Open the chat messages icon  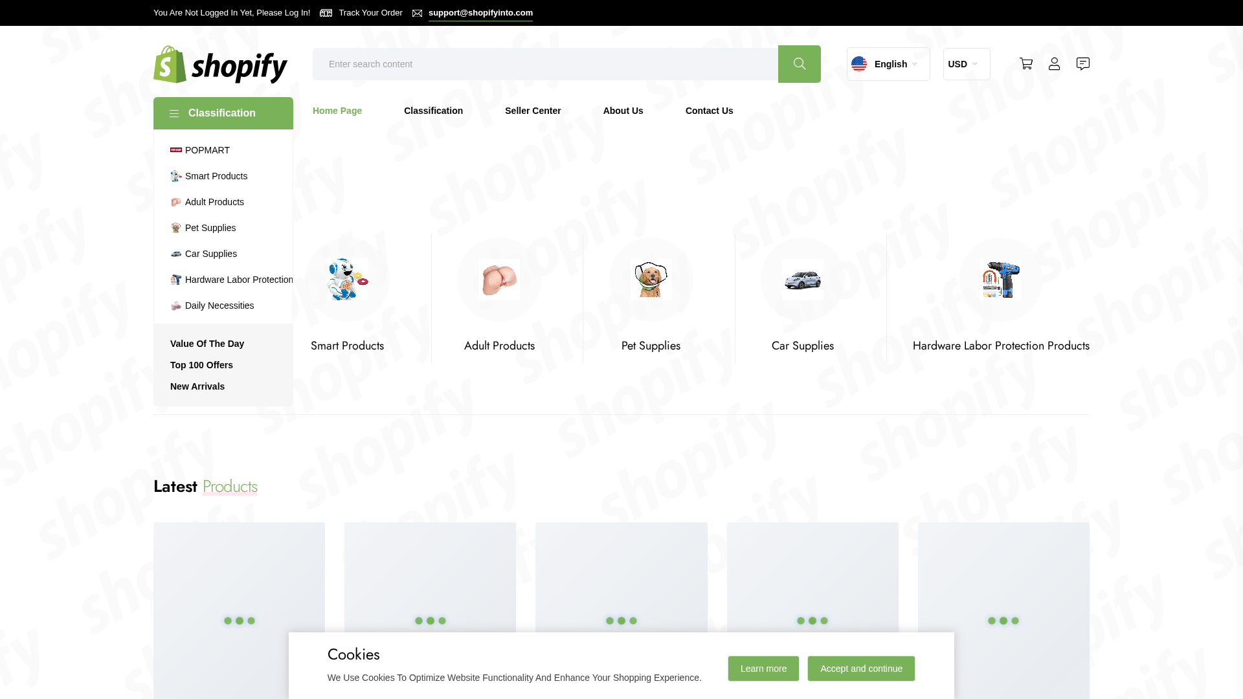tap(1083, 63)
